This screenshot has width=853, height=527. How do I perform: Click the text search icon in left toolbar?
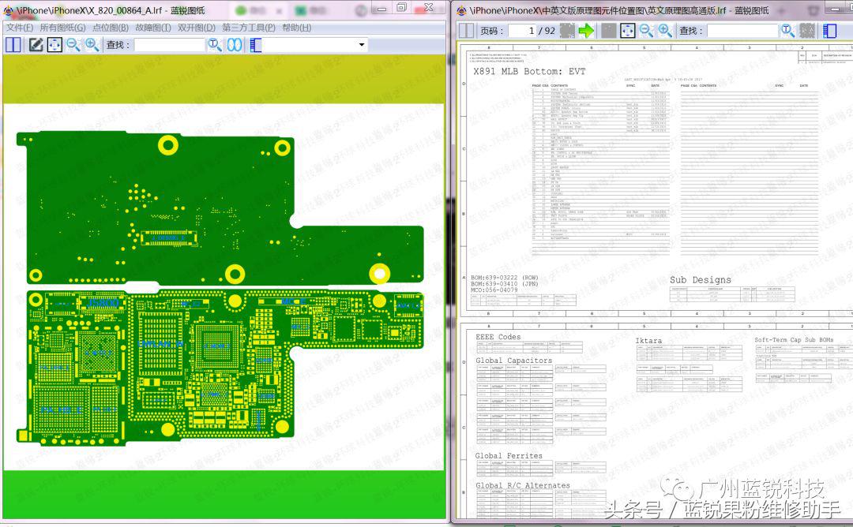(x=215, y=45)
